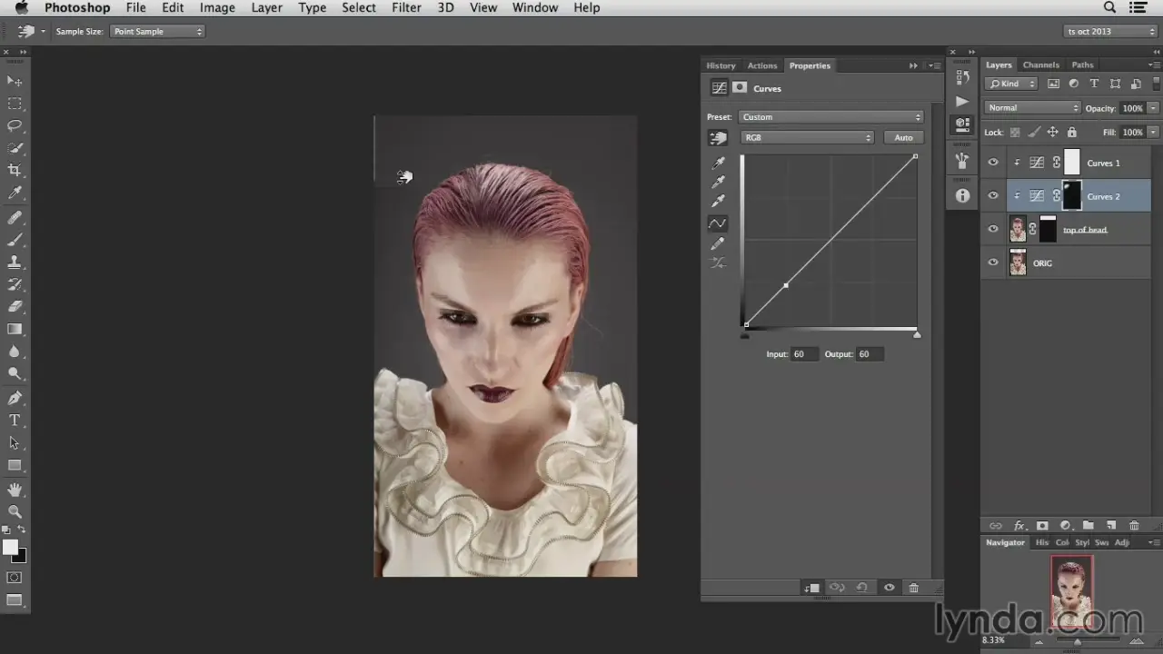Select the Lasso tool
This screenshot has width=1163, height=654.
(15, 125)
